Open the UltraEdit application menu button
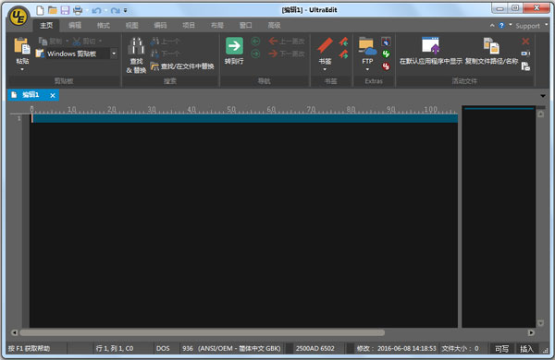This screenshot has width=555, height=360. [x=18, y=17]
